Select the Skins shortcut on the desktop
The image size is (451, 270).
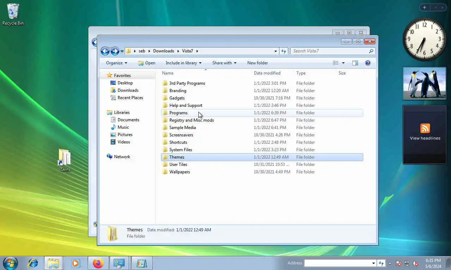pos(65,160)
